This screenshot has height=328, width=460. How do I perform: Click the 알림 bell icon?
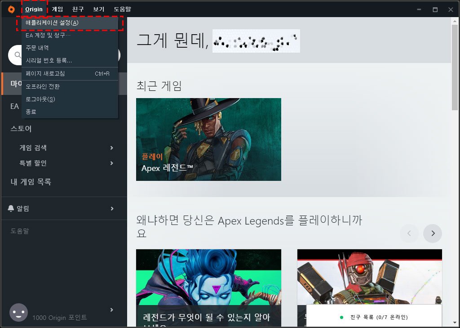click(x=11, y=208)
